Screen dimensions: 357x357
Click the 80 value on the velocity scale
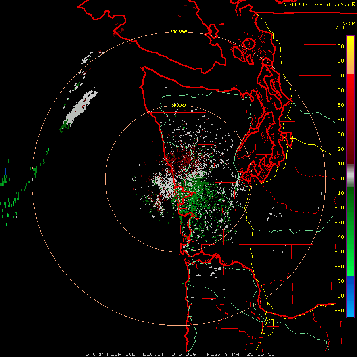341,61
